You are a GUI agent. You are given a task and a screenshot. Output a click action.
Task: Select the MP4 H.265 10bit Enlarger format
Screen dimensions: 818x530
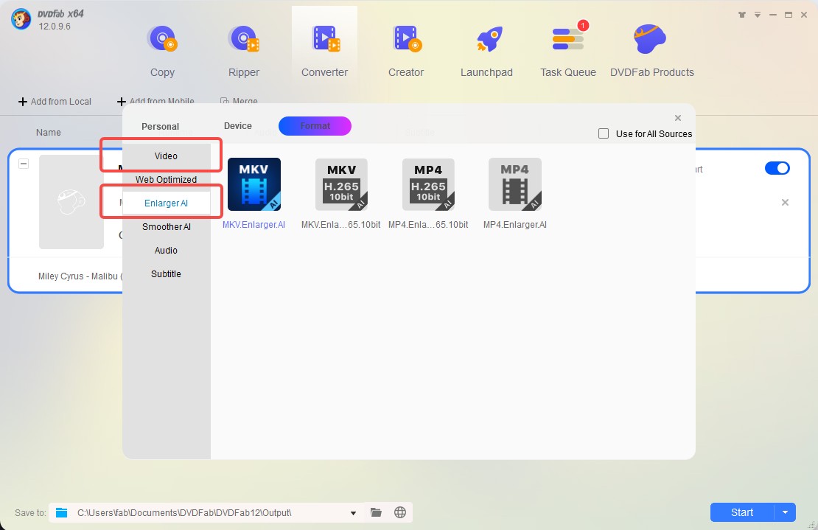pyautogui.click(x=428, y=184)
